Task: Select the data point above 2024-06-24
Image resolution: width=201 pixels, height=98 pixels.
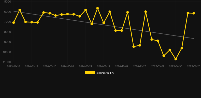Action: pyautogui.click(x=85, y=10)
